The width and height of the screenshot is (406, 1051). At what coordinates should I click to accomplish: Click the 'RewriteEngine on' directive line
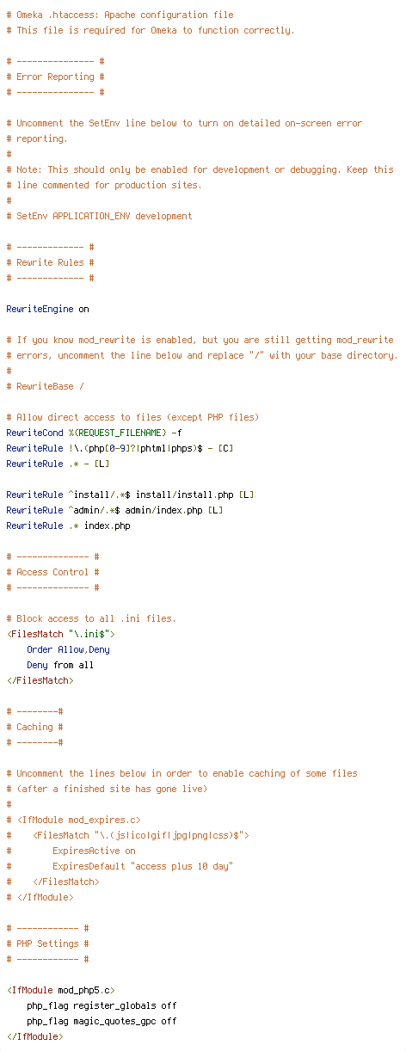click(47, 309)
